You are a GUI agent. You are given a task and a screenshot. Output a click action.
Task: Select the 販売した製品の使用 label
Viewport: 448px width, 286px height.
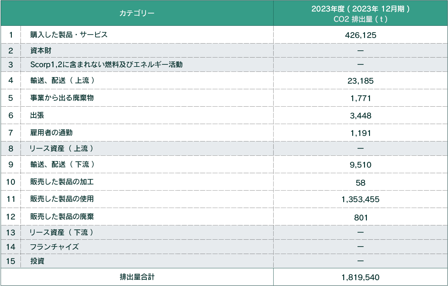(x=62, y=199)
